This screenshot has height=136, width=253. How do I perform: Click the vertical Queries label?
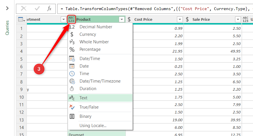(x=7, y=28)
